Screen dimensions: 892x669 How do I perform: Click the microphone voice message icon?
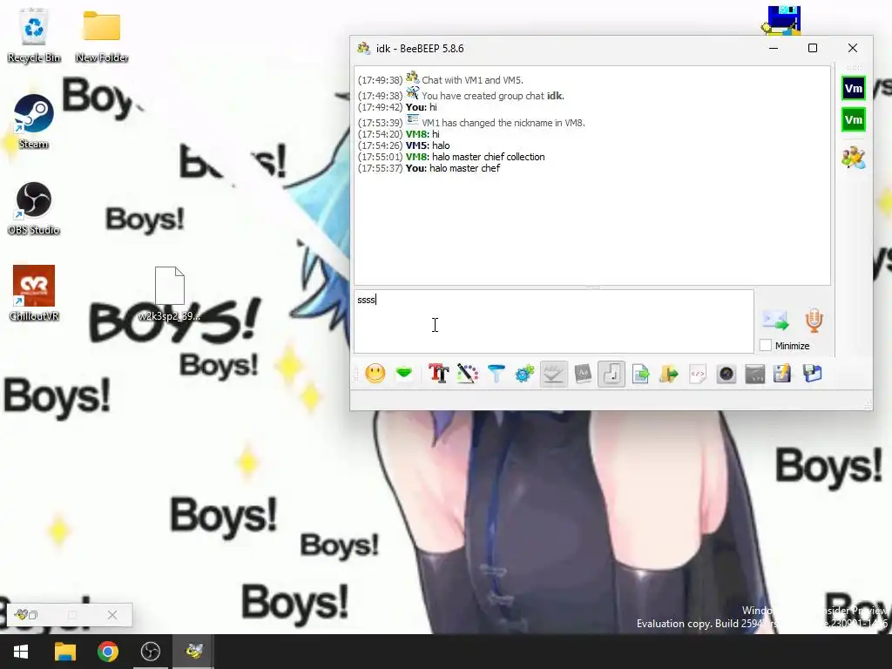[814, 321]
